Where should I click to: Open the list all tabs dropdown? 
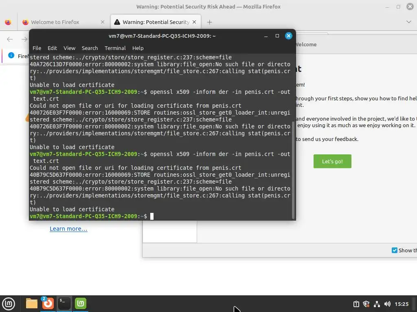409,22
